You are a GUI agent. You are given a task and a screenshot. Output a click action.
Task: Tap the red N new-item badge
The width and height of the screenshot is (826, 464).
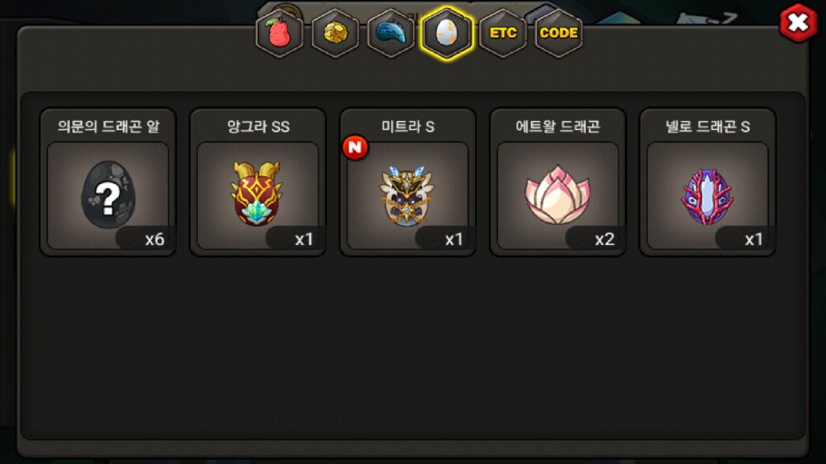(x=355, y=147)
